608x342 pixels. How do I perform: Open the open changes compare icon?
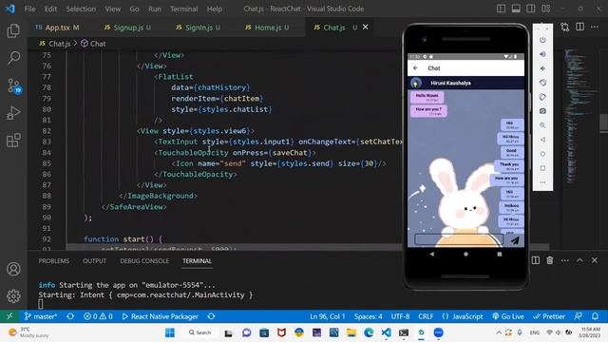[565, 28]
